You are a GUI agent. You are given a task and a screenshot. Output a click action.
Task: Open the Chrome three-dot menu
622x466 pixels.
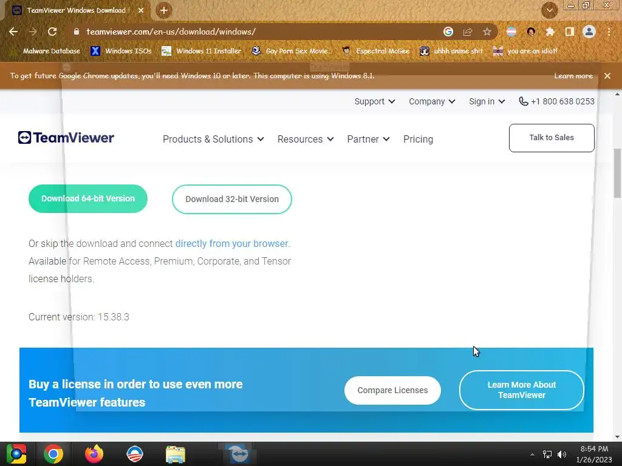tap(609, 32)
